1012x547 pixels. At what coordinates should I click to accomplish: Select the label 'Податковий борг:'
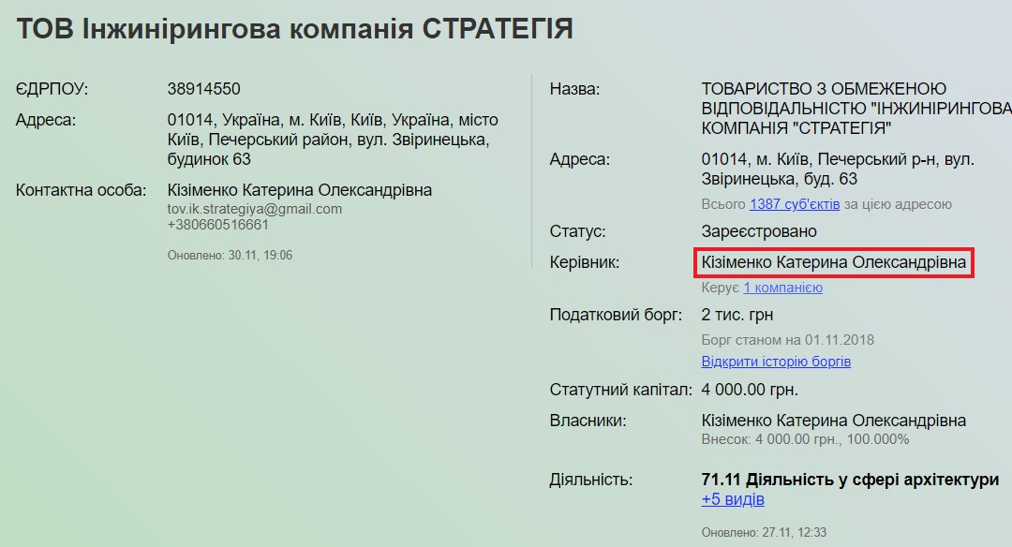[616, 315]
